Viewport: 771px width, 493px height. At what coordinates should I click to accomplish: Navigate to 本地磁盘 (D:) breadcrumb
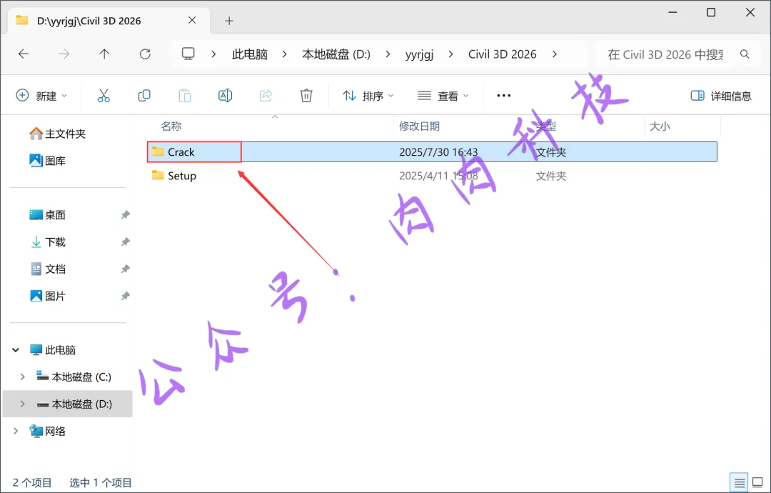pos(336,54)
